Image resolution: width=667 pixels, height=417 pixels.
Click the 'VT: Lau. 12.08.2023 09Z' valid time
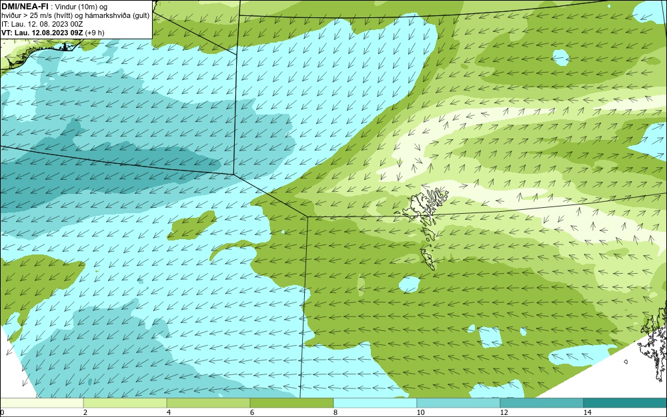point(43,32)
